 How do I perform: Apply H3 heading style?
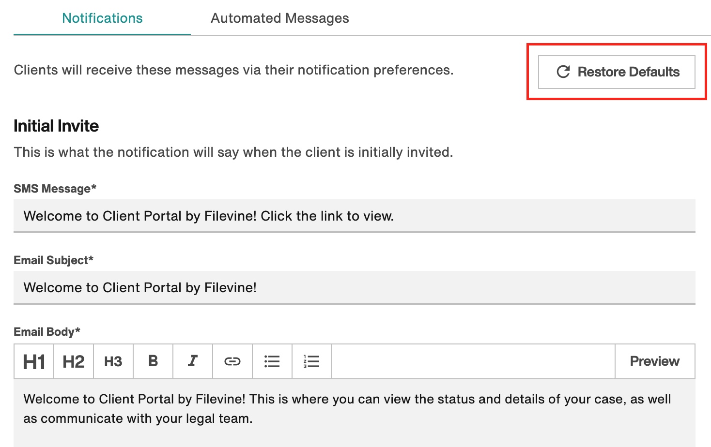tap(113, 361)
